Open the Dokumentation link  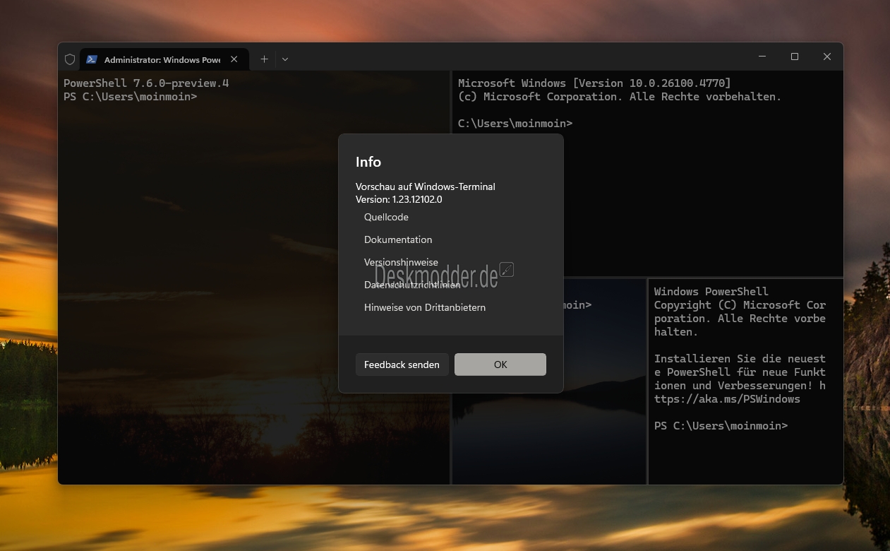(398, 239)
